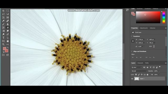This screenshot has width=168, height=94.
Task: Select the Zoom tool
Action: coord(3,44)
